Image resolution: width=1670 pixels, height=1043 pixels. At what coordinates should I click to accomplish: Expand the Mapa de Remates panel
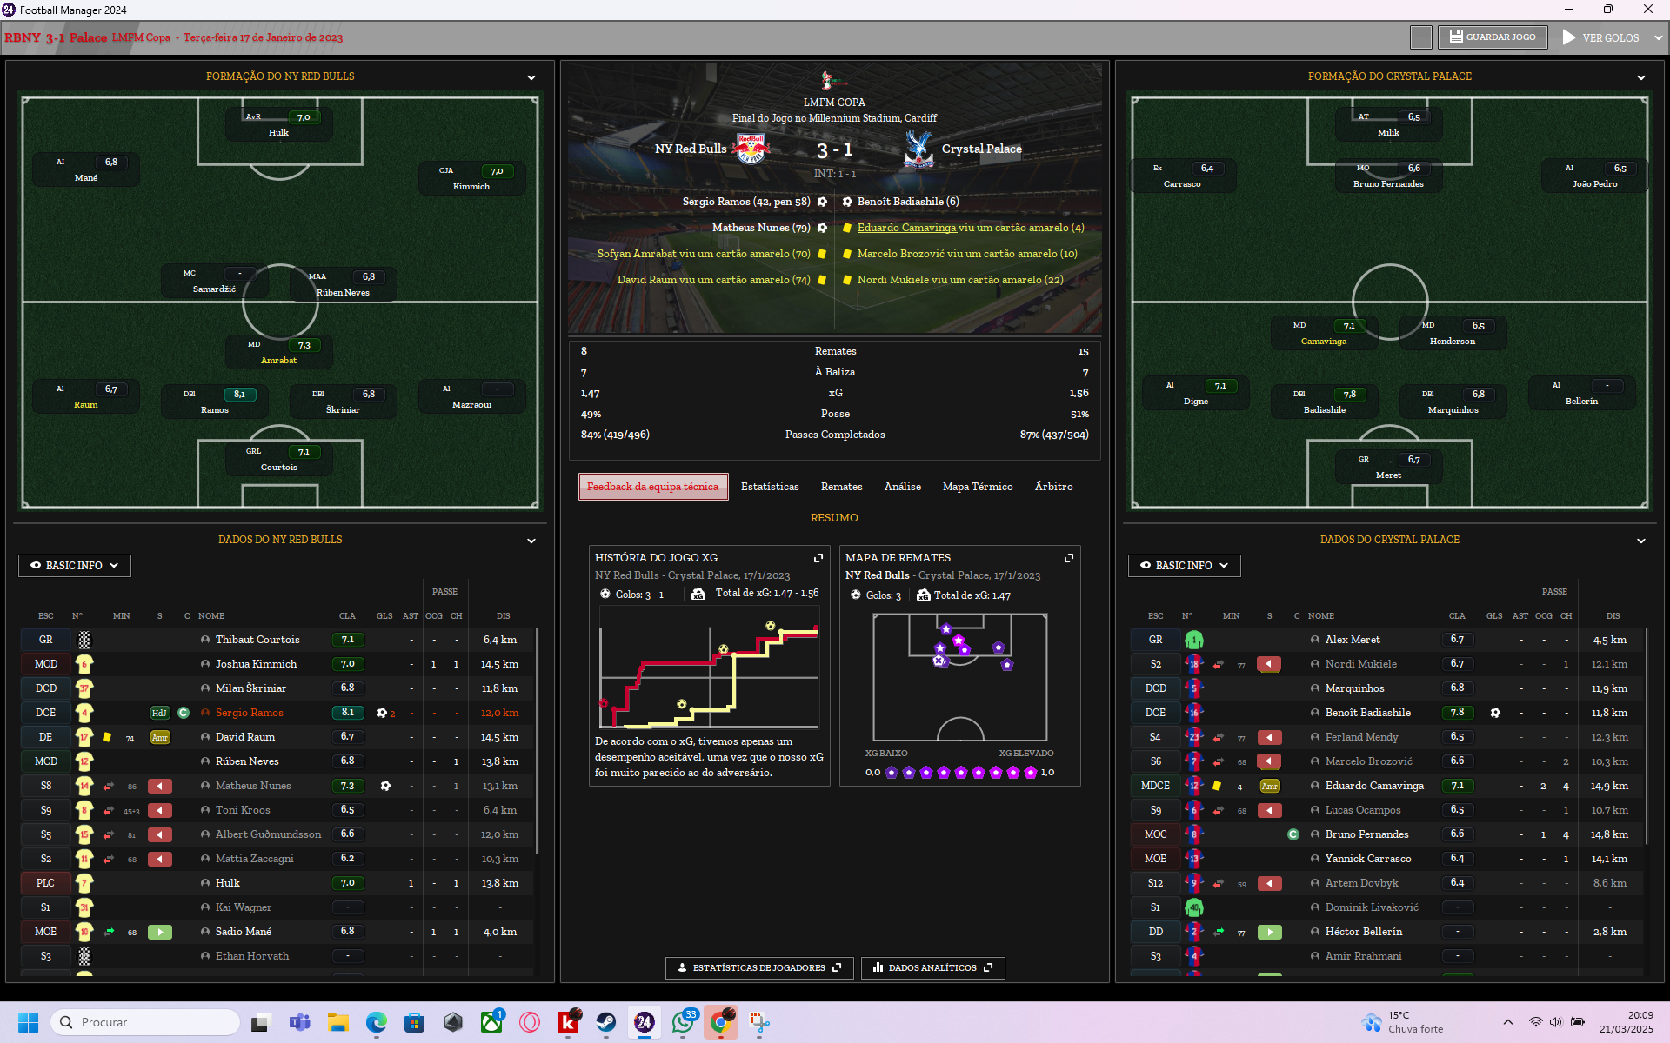coord(1068,558)
